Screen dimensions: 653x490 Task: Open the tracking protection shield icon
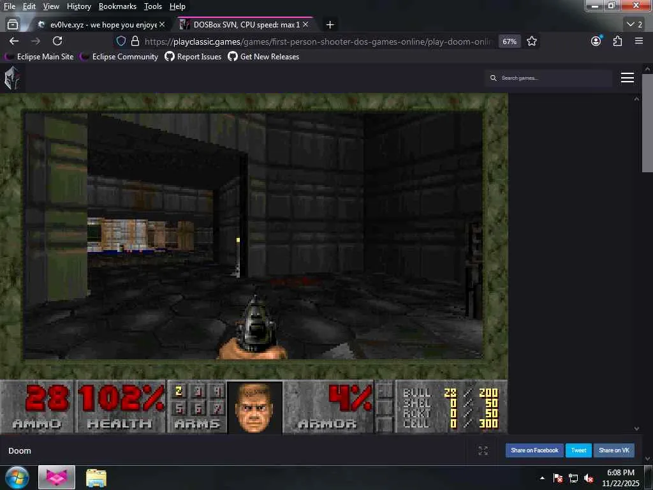121,41
